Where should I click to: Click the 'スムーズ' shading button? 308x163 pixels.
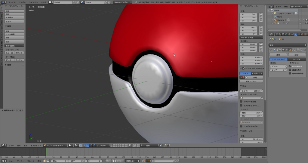tap(10, 53)
